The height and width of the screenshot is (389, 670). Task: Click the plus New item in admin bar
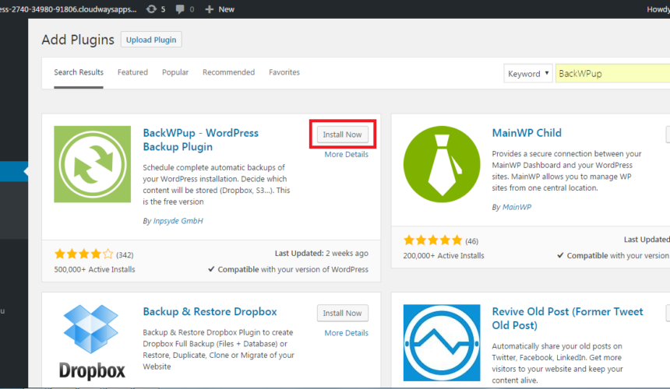pos(220,9)
